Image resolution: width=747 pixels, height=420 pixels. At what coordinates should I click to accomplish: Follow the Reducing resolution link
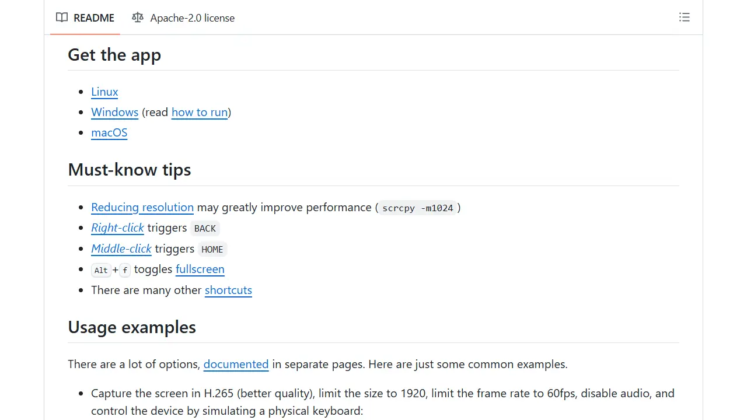pyautogui.click(x=142, y=207)
